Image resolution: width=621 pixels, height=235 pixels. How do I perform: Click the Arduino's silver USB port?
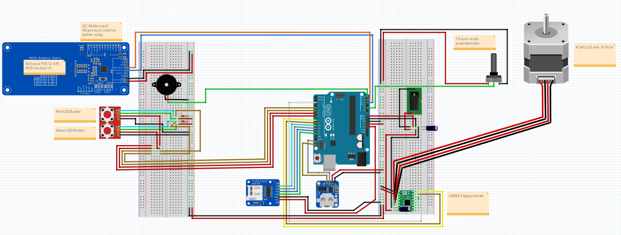coord(329,162)
